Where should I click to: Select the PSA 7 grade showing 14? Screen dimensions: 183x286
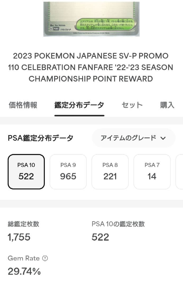[152, 172]
